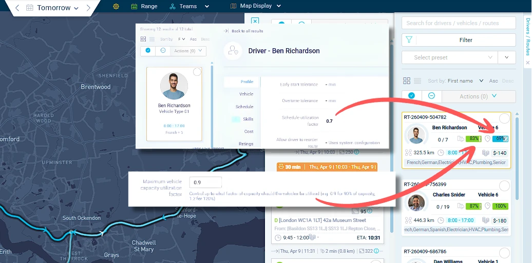Tick circle on Ben Richardson driver card
This screenshot has width=532, height=263.
click(197, 72)
